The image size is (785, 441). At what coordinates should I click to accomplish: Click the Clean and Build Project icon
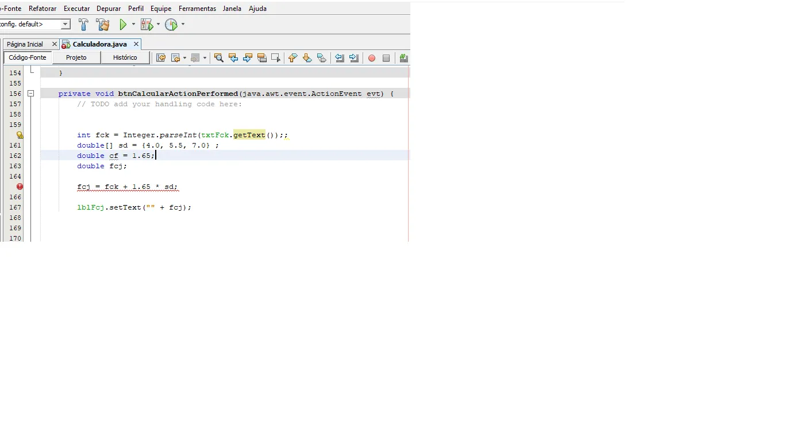103,25
